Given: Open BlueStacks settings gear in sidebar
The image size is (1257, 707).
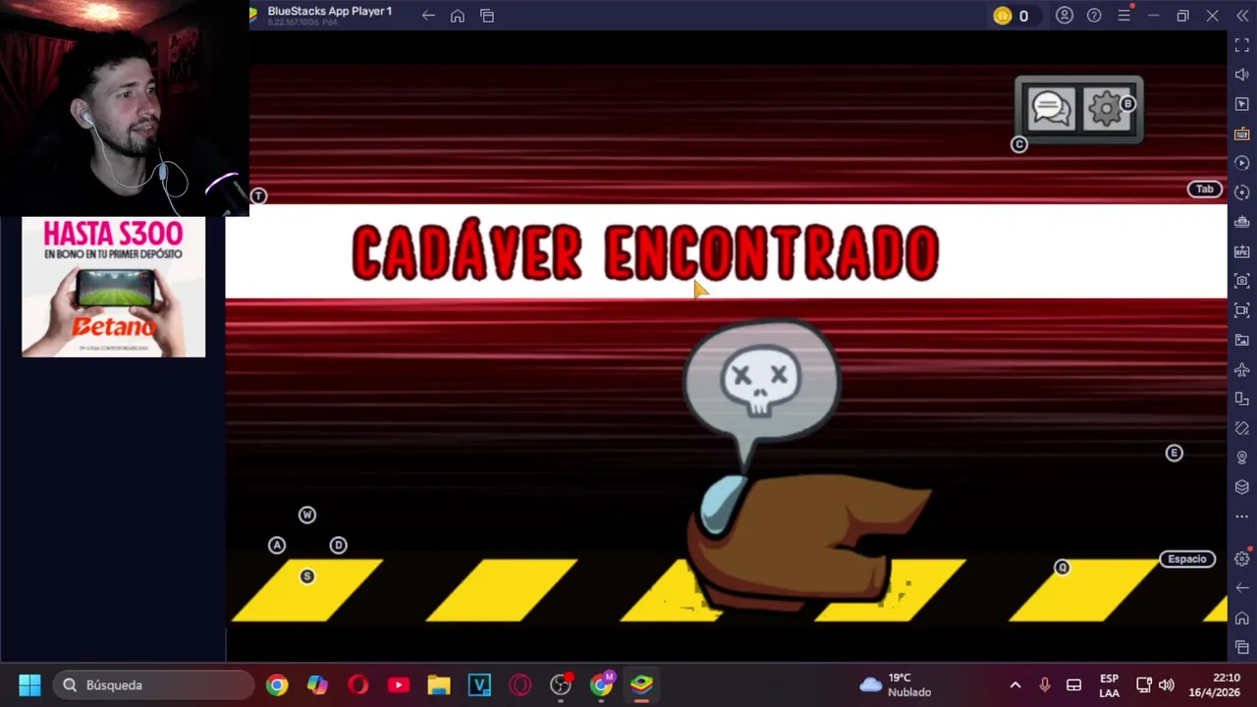Looking at the screenshot, I should (1242, 559).
